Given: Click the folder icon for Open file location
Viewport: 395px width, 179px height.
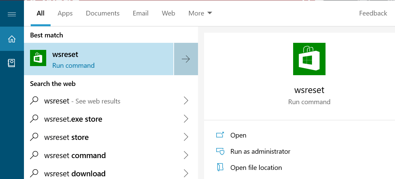Looking at the screenshot, I should [220, 168].
